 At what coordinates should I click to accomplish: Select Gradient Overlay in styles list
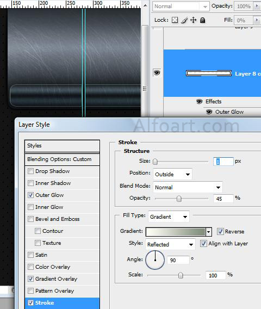pos(62,279)
